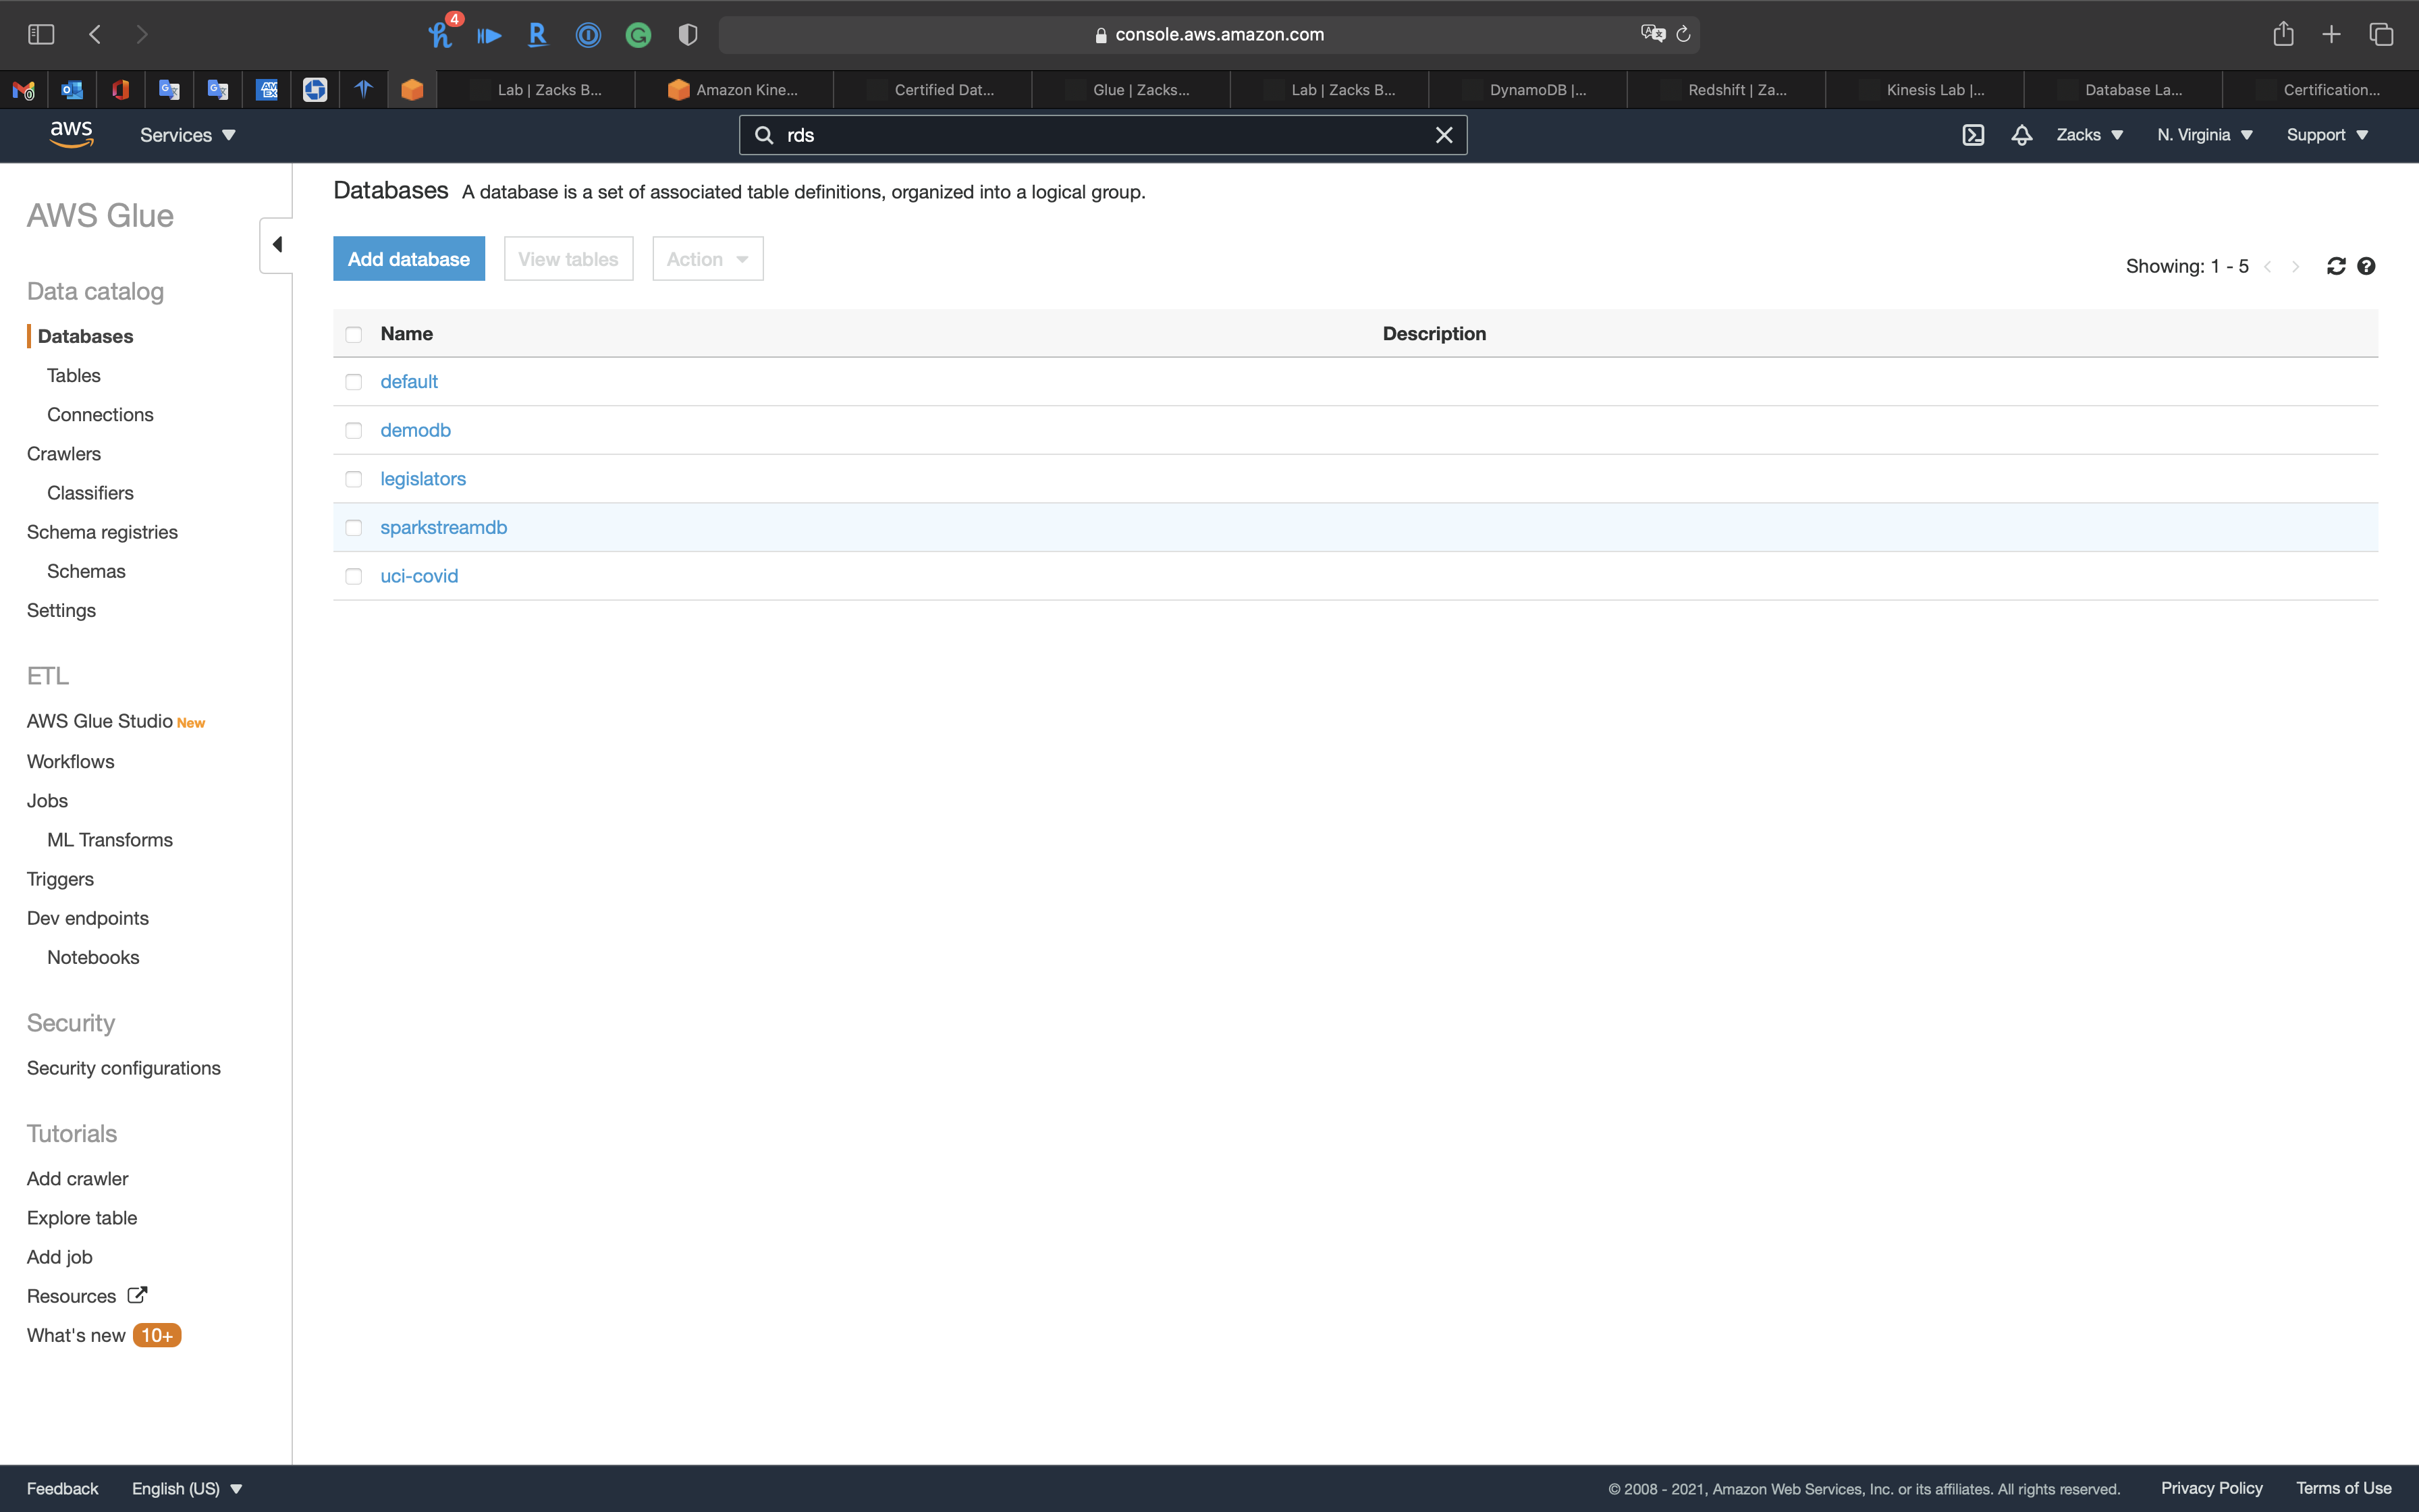Expand the N. Virginia region selector
Image resolution: width=2419 pixels, height=1512 pixels.
(2204, 135)
